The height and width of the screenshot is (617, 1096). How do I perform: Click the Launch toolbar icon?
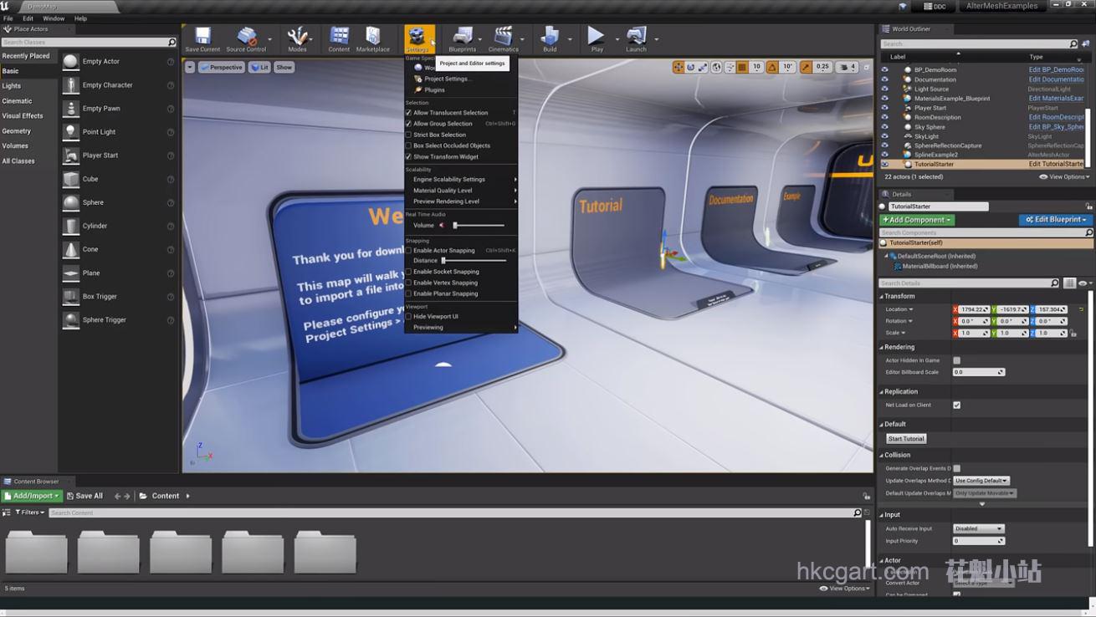(x=636, y=38)
